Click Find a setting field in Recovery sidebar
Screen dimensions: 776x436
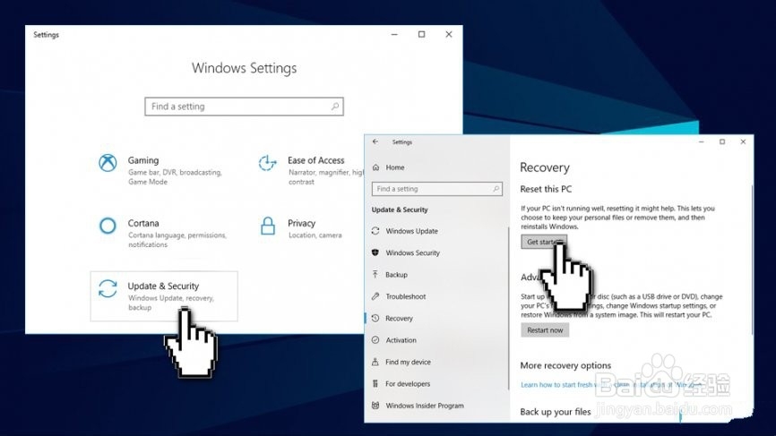[x=437, y=189]
